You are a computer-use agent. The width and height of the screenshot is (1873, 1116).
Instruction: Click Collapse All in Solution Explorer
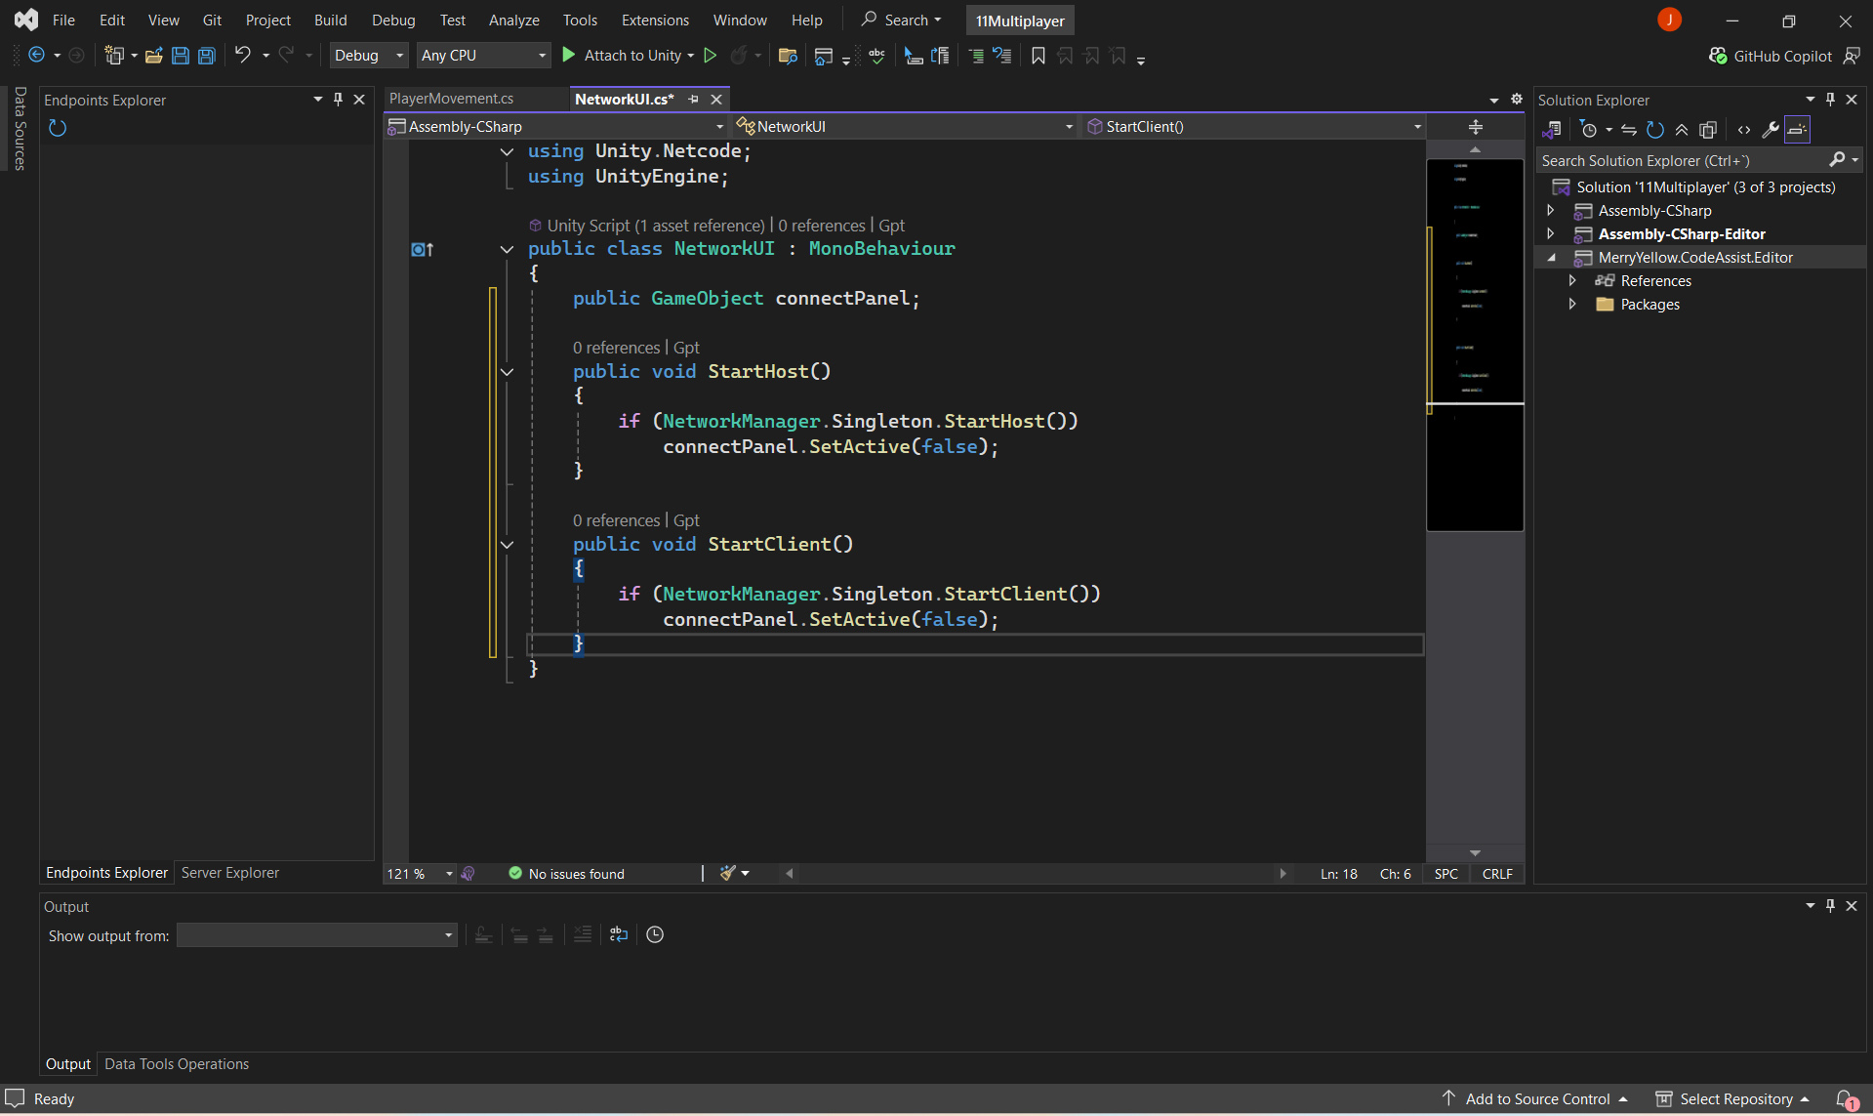tap(1682, 130)
